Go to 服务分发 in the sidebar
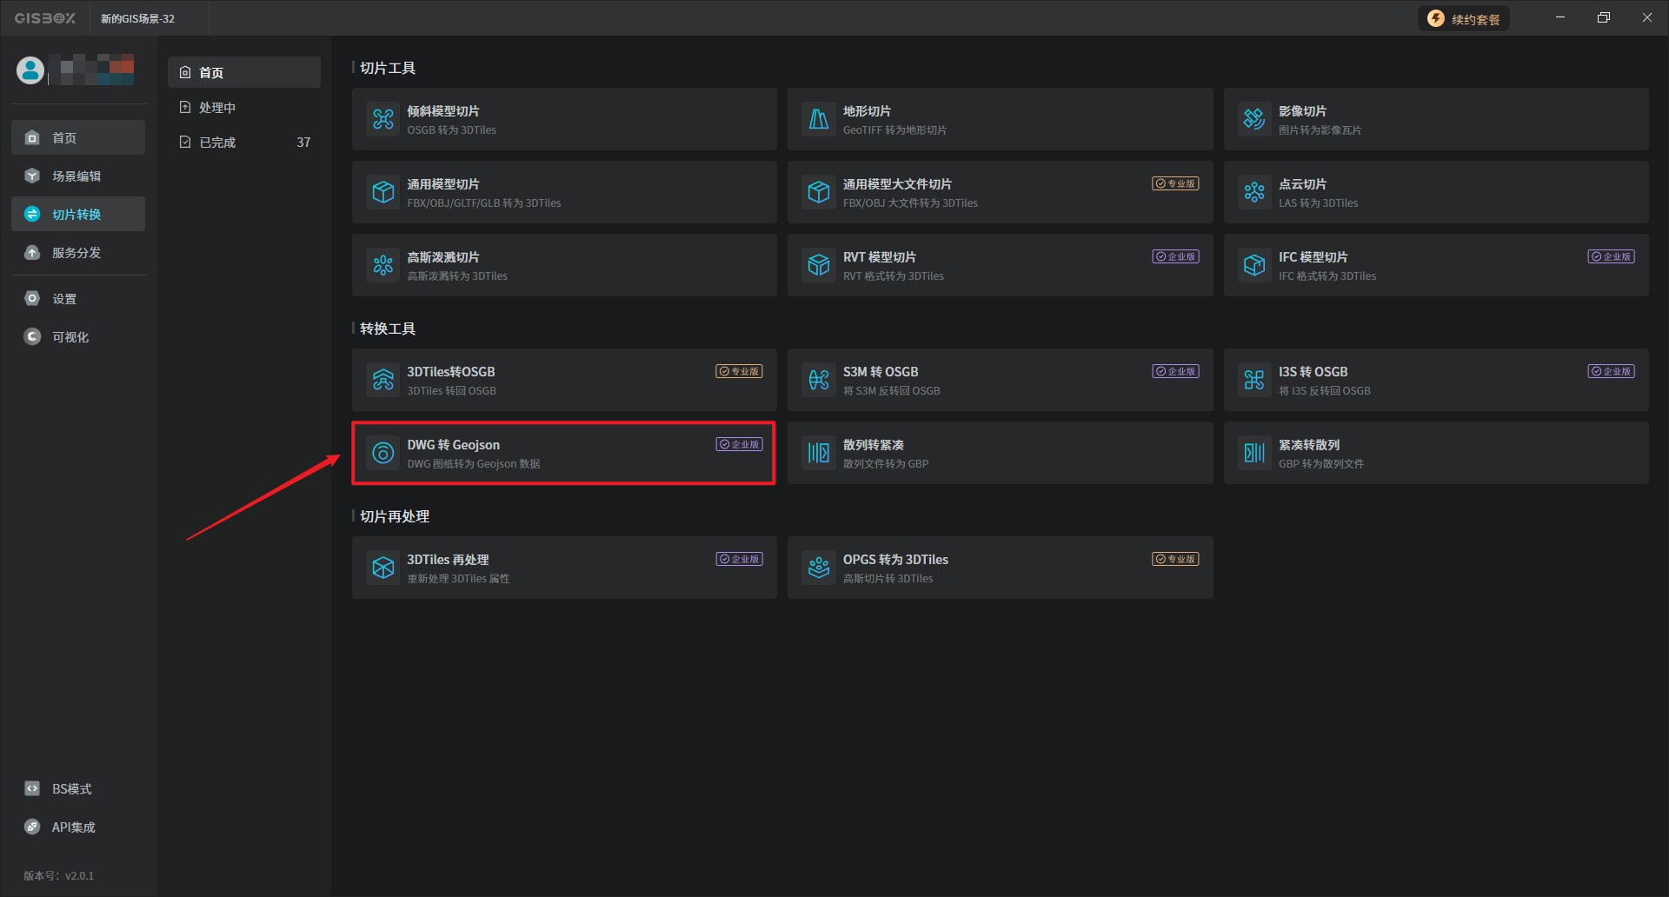Screen dimensions: 1669x897 pyautogui.click(x=76, y=253)
